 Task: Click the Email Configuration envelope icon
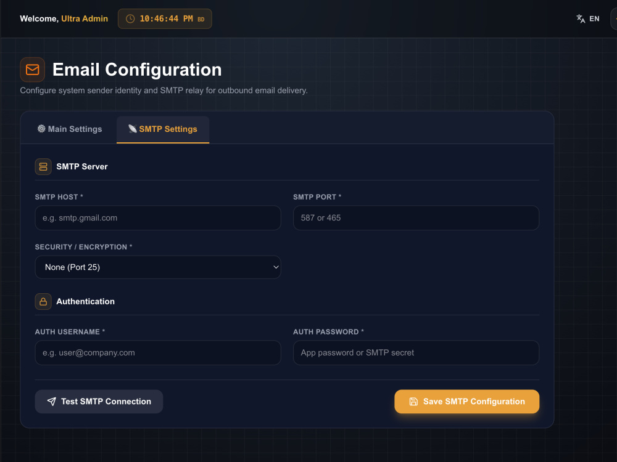tap(32, 70)
